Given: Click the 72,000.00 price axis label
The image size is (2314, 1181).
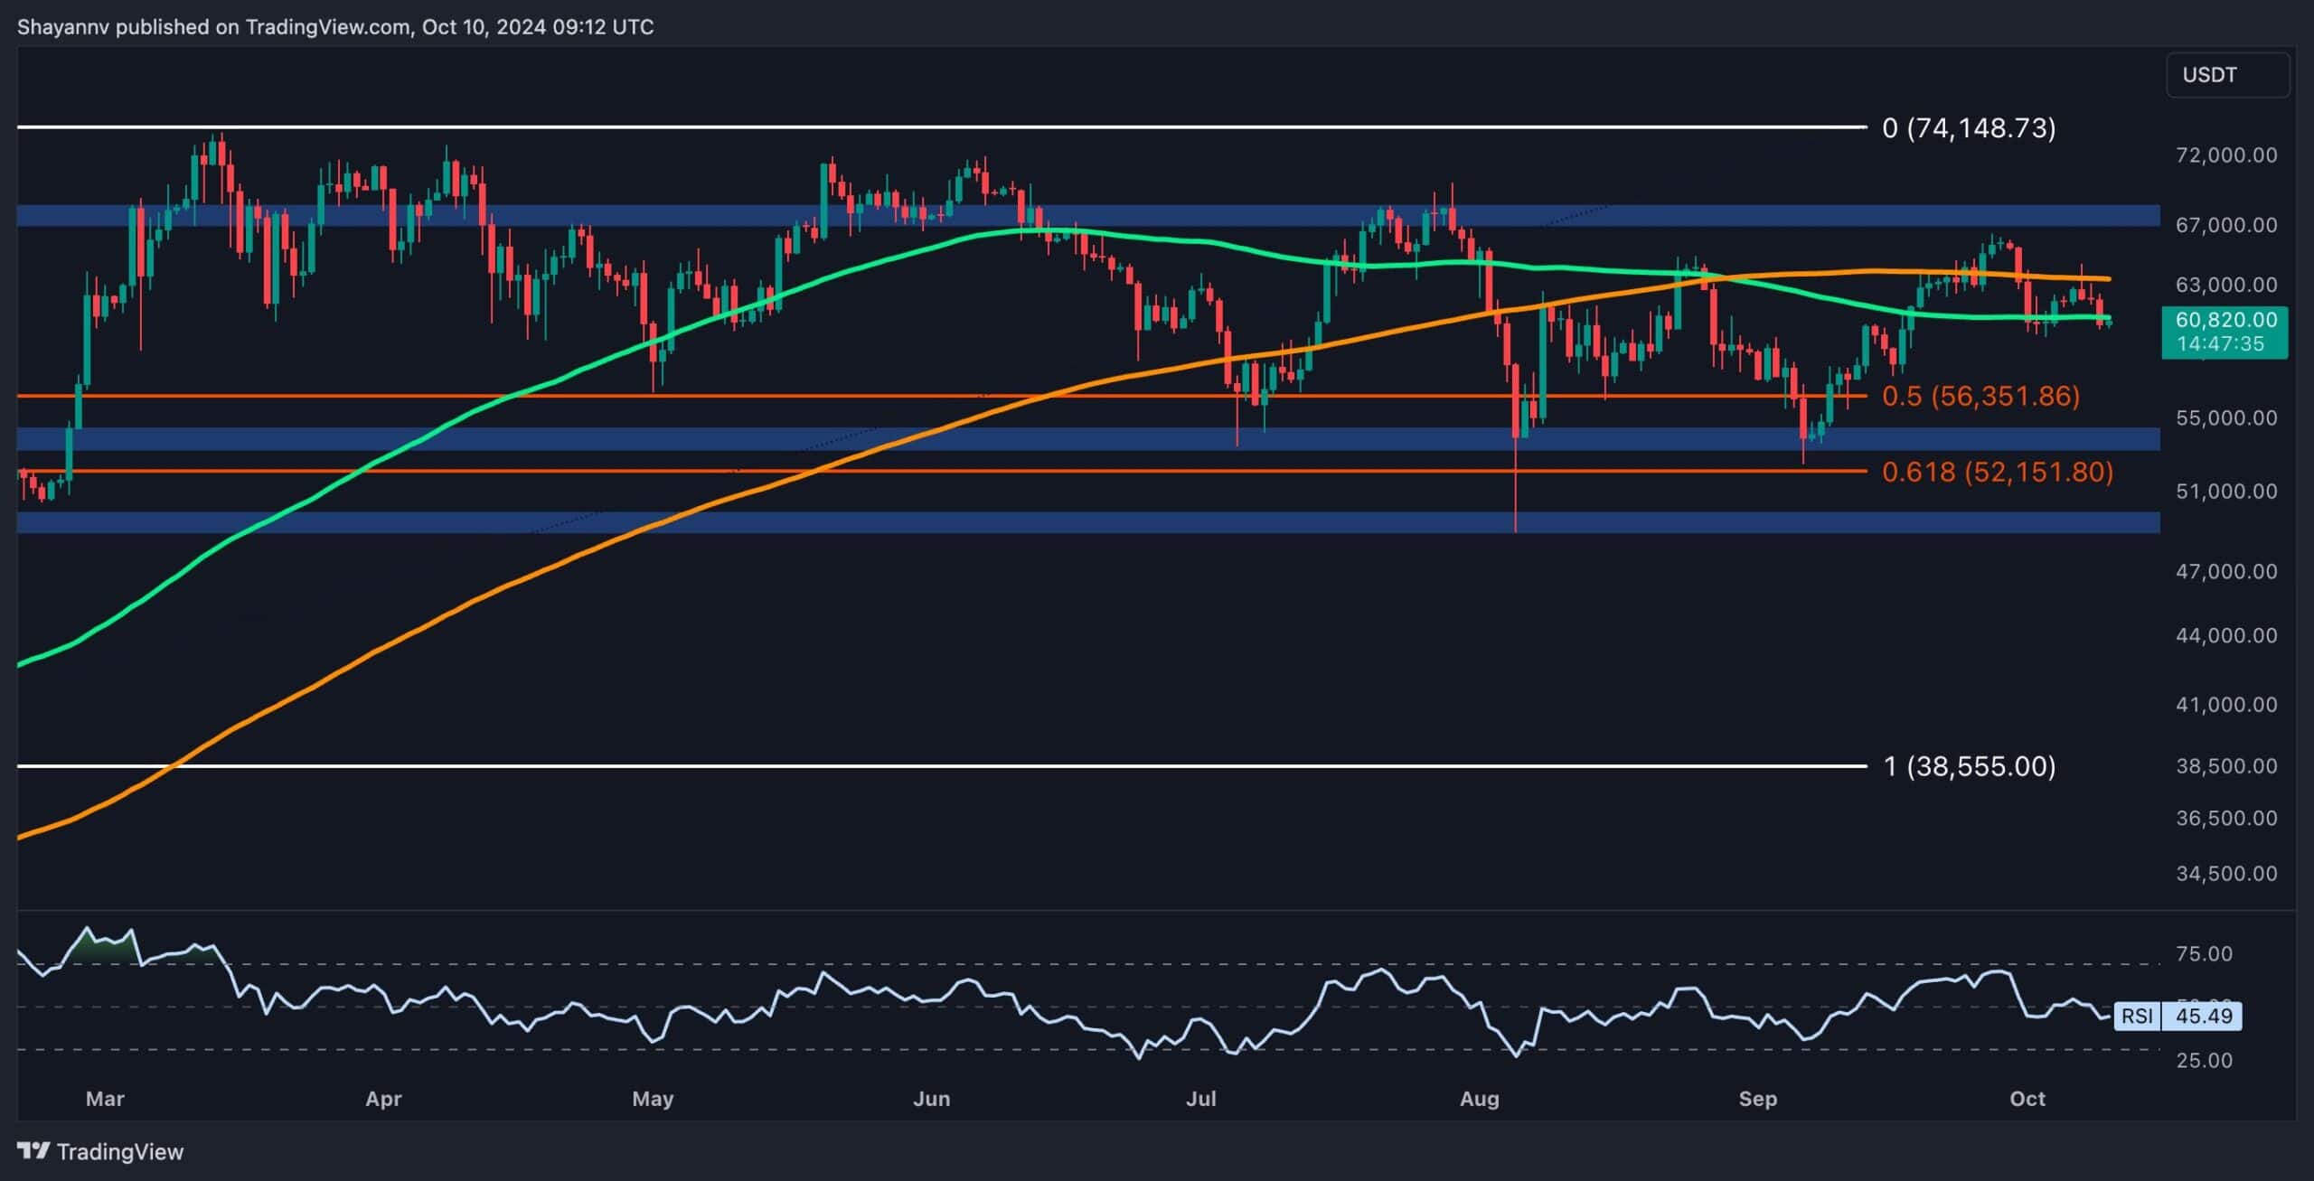Looking at the screenshot, I should pos(2225,155).
